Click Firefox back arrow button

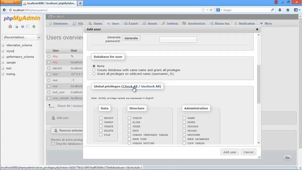[x=4, y=10]
